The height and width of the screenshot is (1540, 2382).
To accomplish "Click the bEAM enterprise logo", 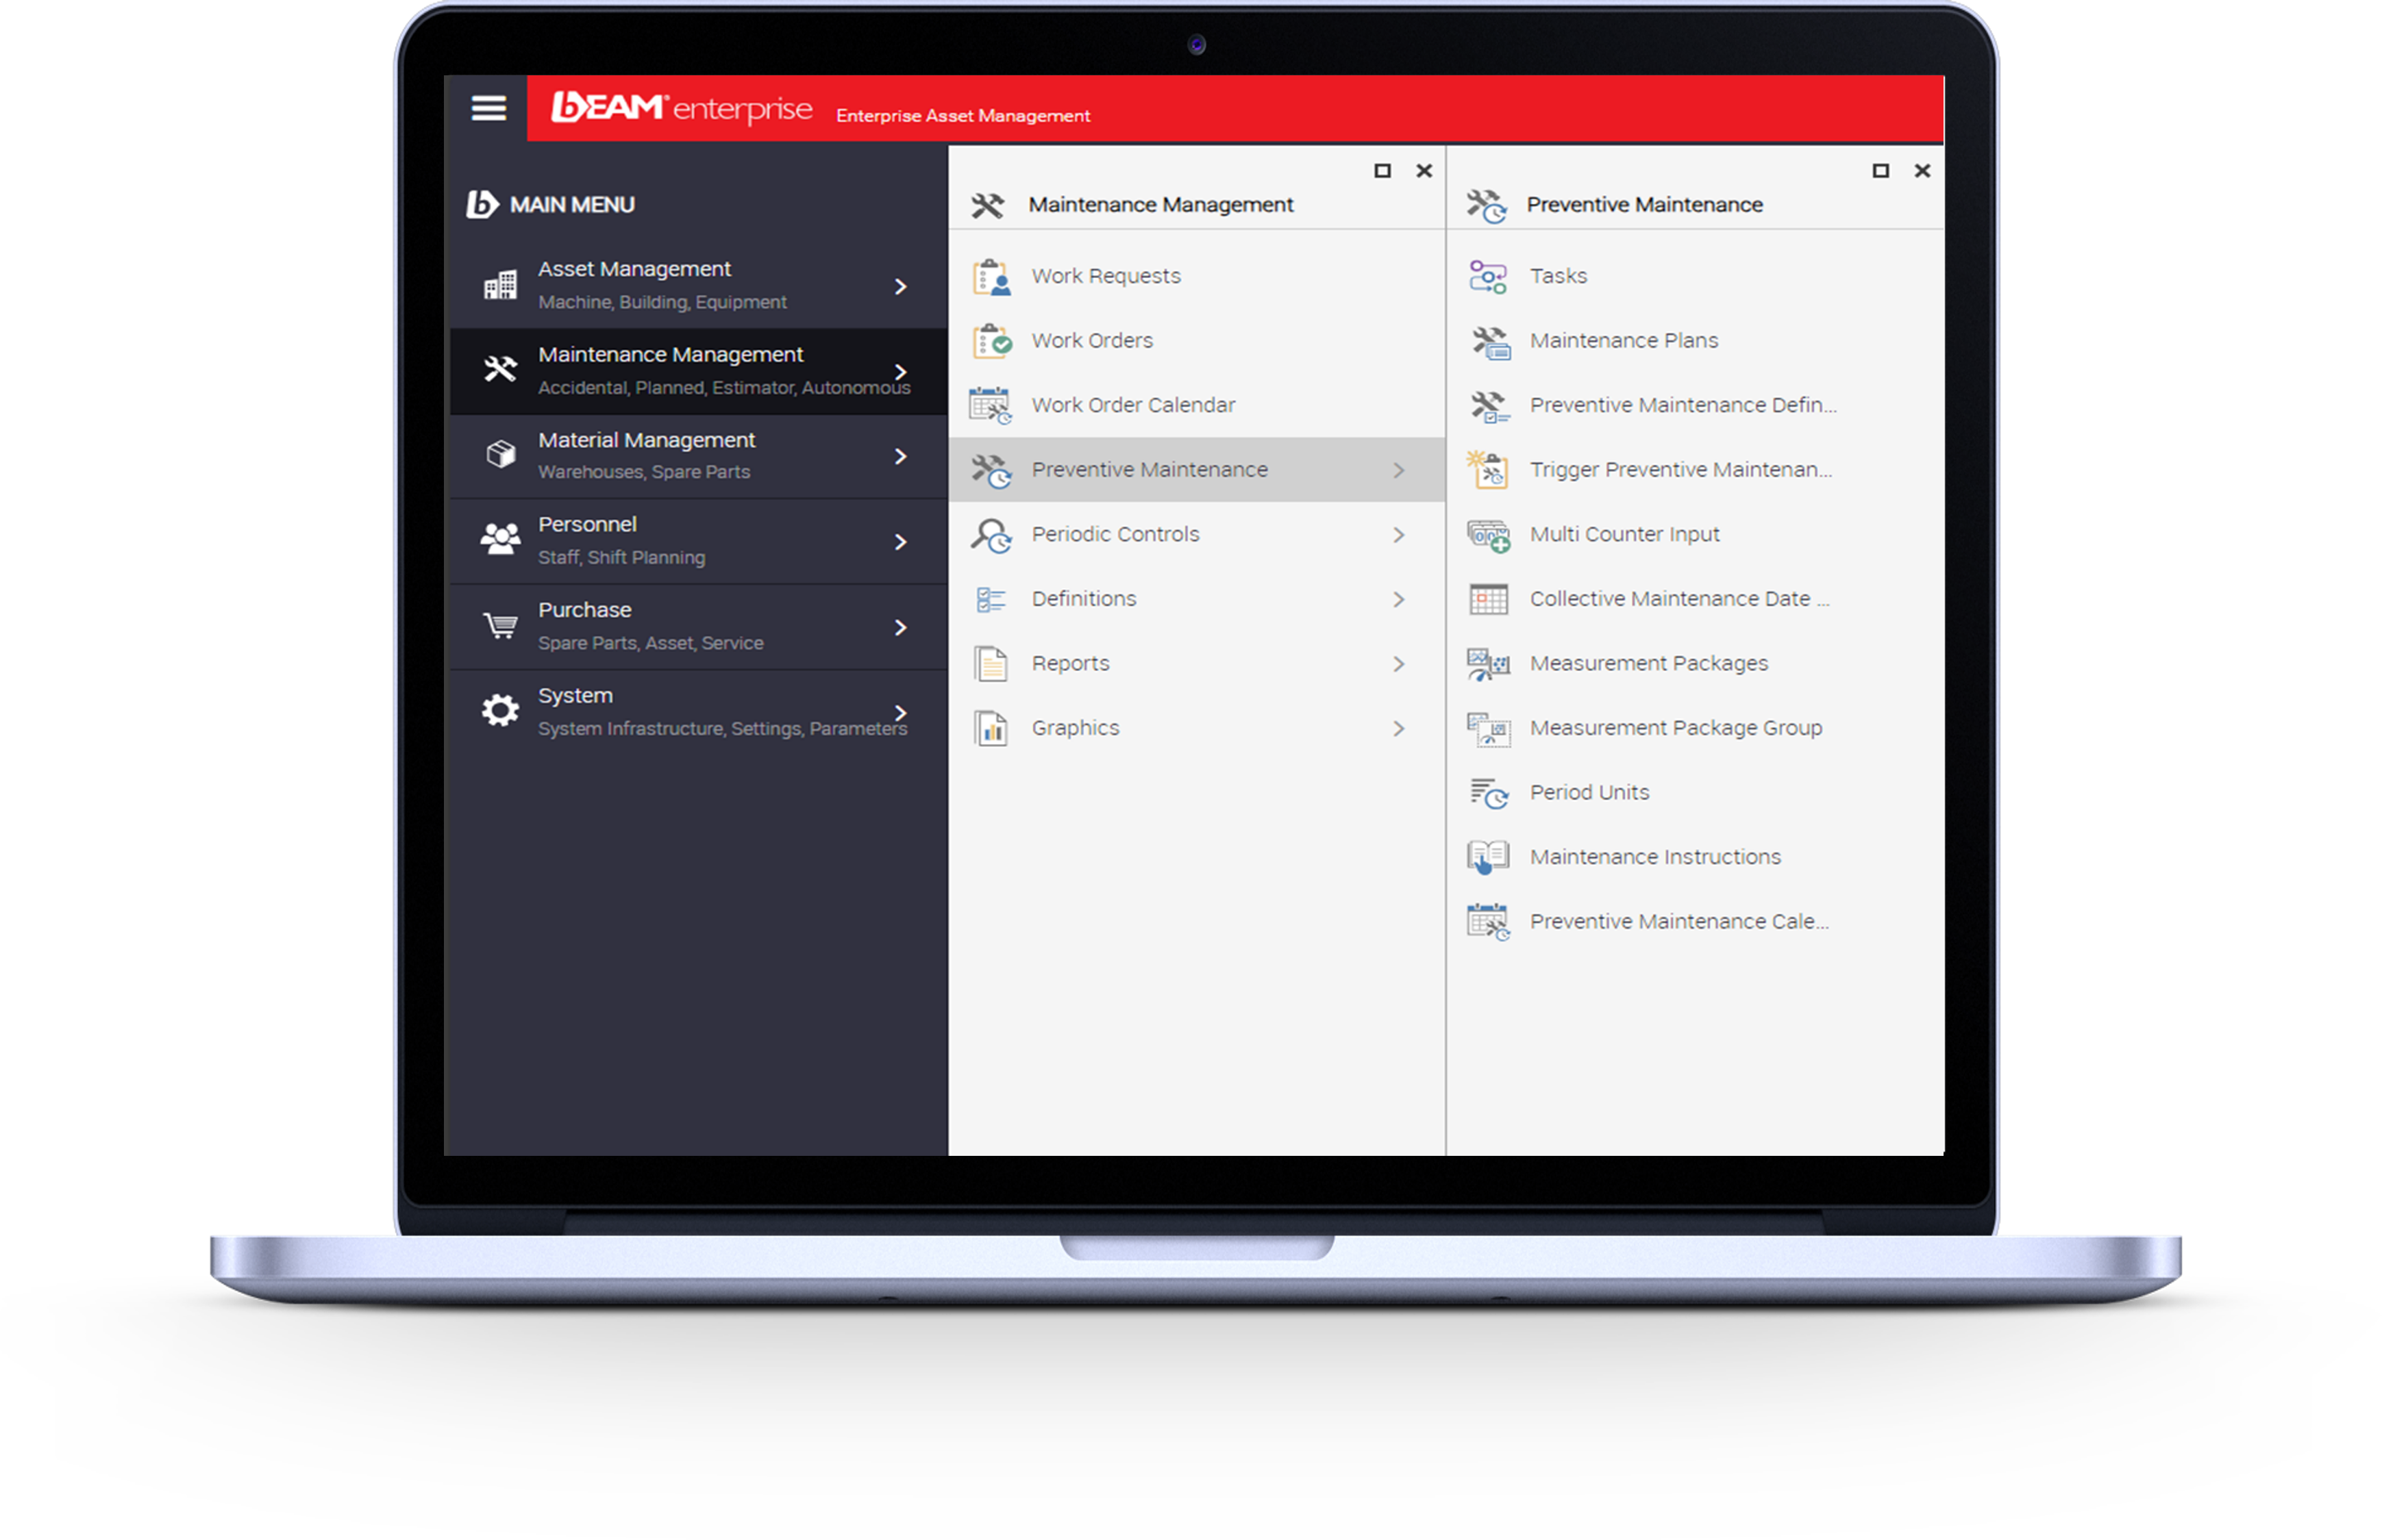I will (681, 107).
